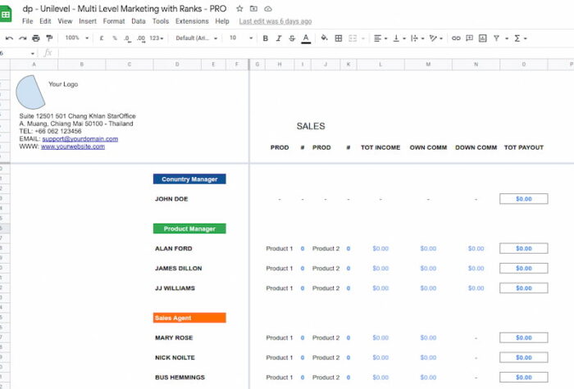Open the Tools menu
Screen dimensions: 574x389
click(x=161, y=21)
